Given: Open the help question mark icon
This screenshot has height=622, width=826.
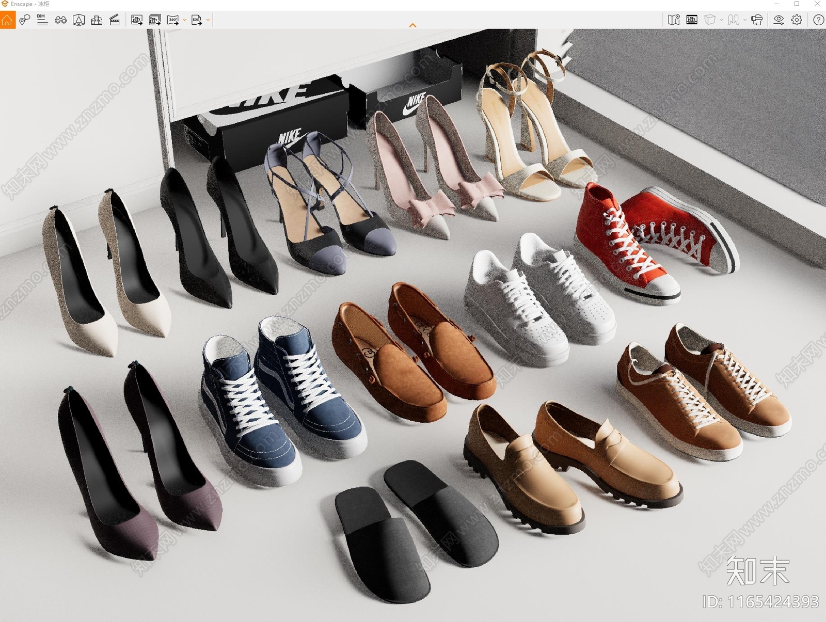Looking at the screenshot, I should point(818,20).
